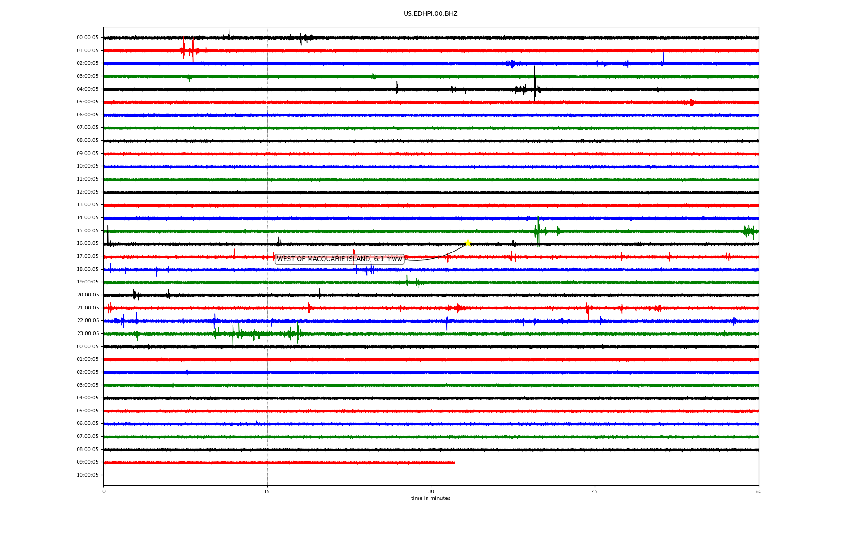Screen dimensions: 862x539
Task: Click the WEST OF MACQUARIE ISLAND annotation label
Action: pyautogui.click(x=339, y=259)
